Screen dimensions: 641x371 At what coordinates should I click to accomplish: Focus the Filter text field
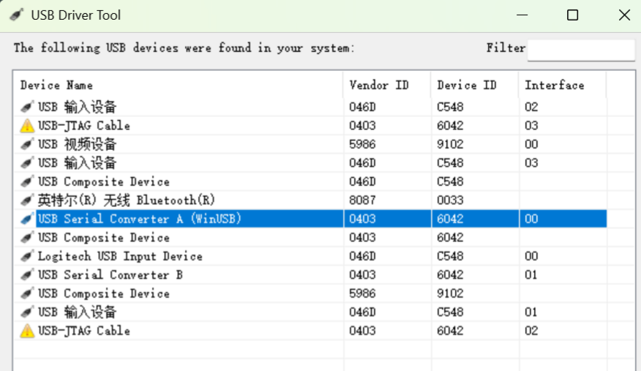[581, 50]
